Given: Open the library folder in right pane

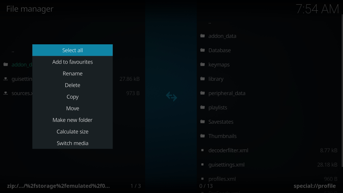Looking at the screenshot, I should 216,79.
